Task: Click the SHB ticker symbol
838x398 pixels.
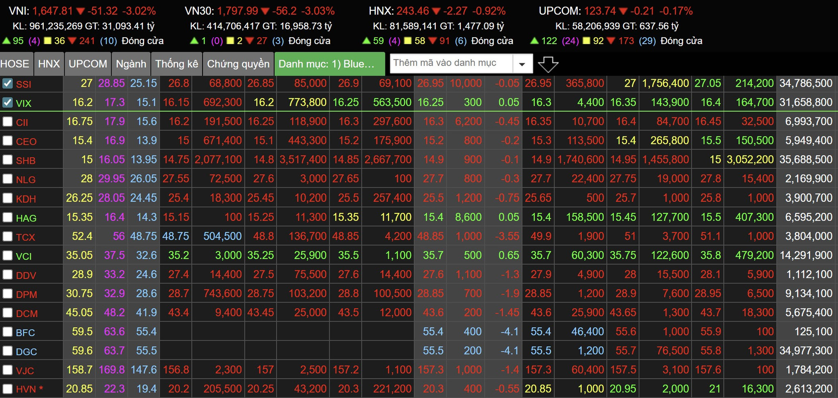Action: (x=26, y=161)
